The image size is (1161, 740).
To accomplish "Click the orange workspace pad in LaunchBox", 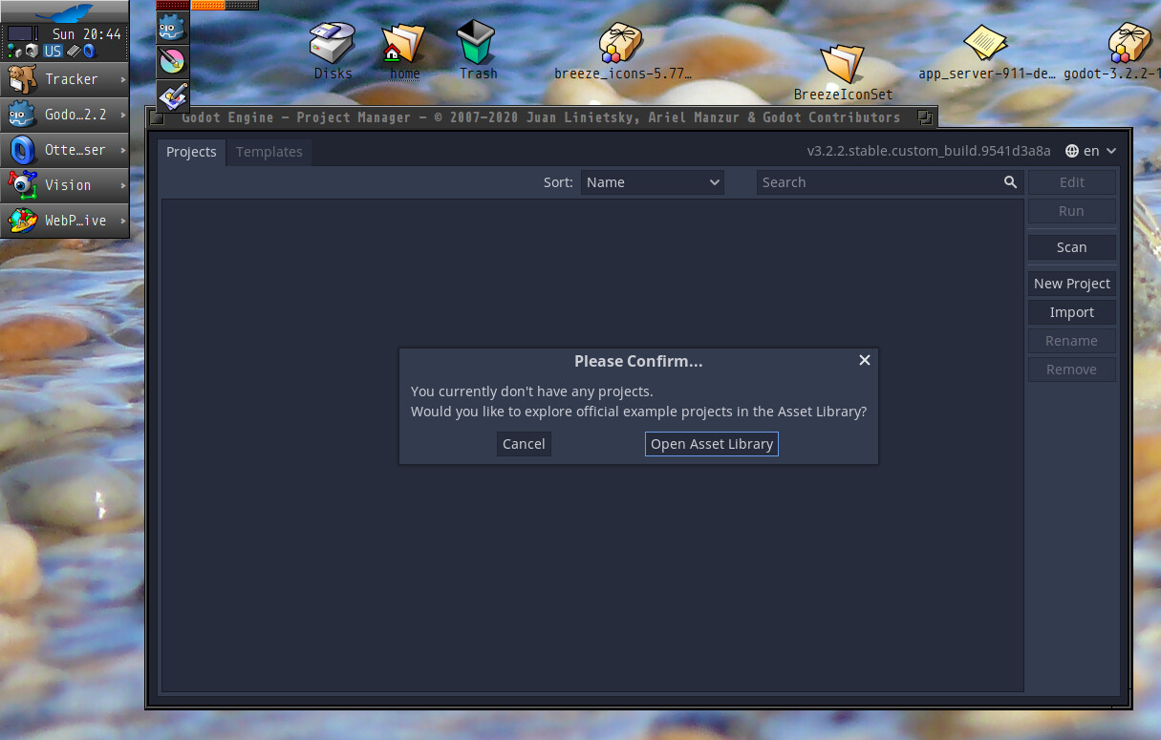I will [207, 5].
